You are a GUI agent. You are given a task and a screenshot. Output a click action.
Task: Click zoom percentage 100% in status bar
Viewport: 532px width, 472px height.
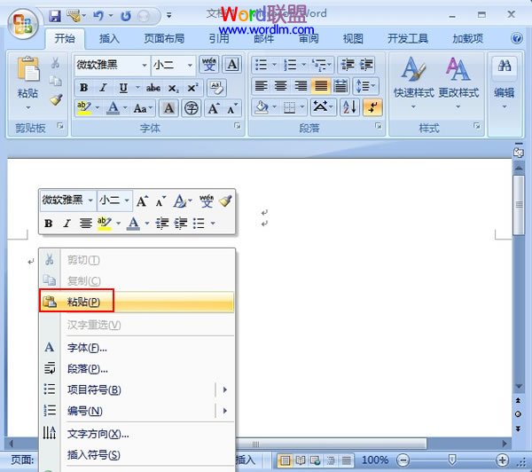375,460
